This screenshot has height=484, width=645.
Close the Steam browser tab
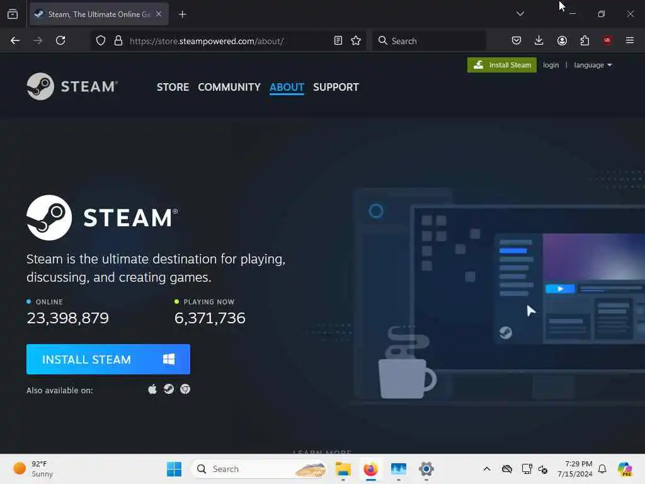point(159,14)
